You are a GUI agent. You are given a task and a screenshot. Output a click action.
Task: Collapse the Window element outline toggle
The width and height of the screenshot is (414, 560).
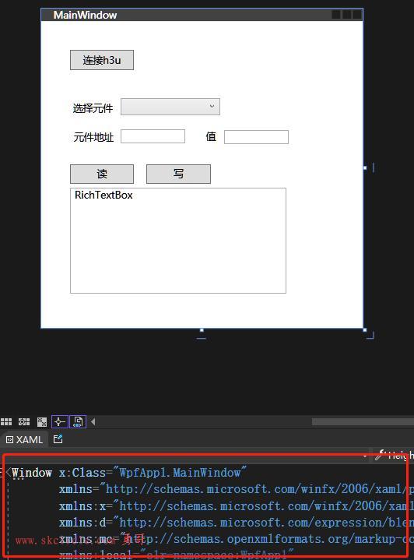tap(2, 473)
